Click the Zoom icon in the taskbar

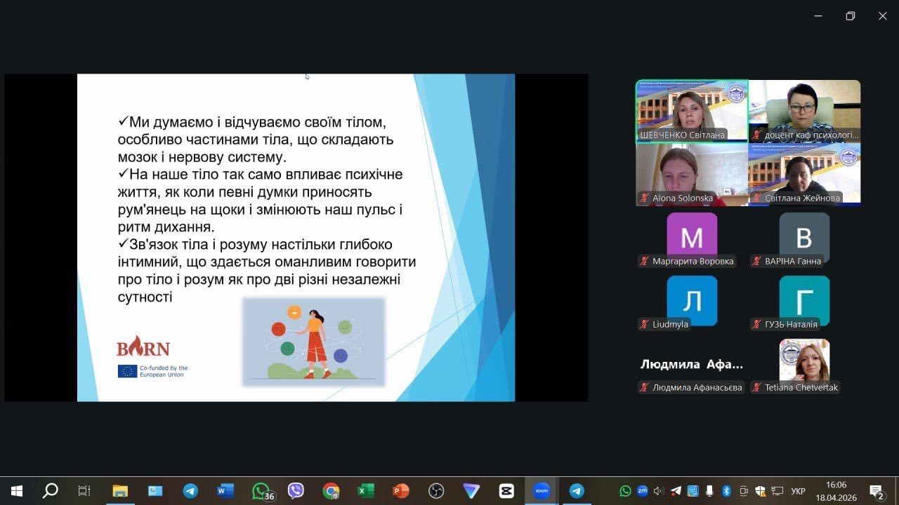coord(542,491)
